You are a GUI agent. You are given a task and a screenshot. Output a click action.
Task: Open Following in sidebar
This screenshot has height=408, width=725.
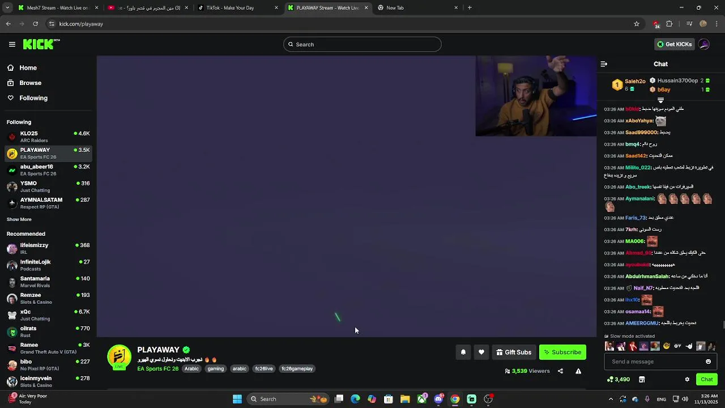coord(33,98)
